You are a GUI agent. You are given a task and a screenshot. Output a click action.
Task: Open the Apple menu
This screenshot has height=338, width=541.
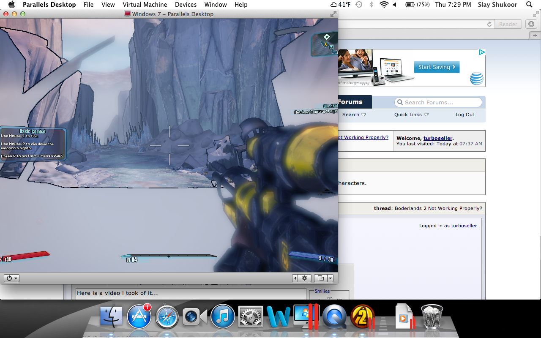[11, 5]
